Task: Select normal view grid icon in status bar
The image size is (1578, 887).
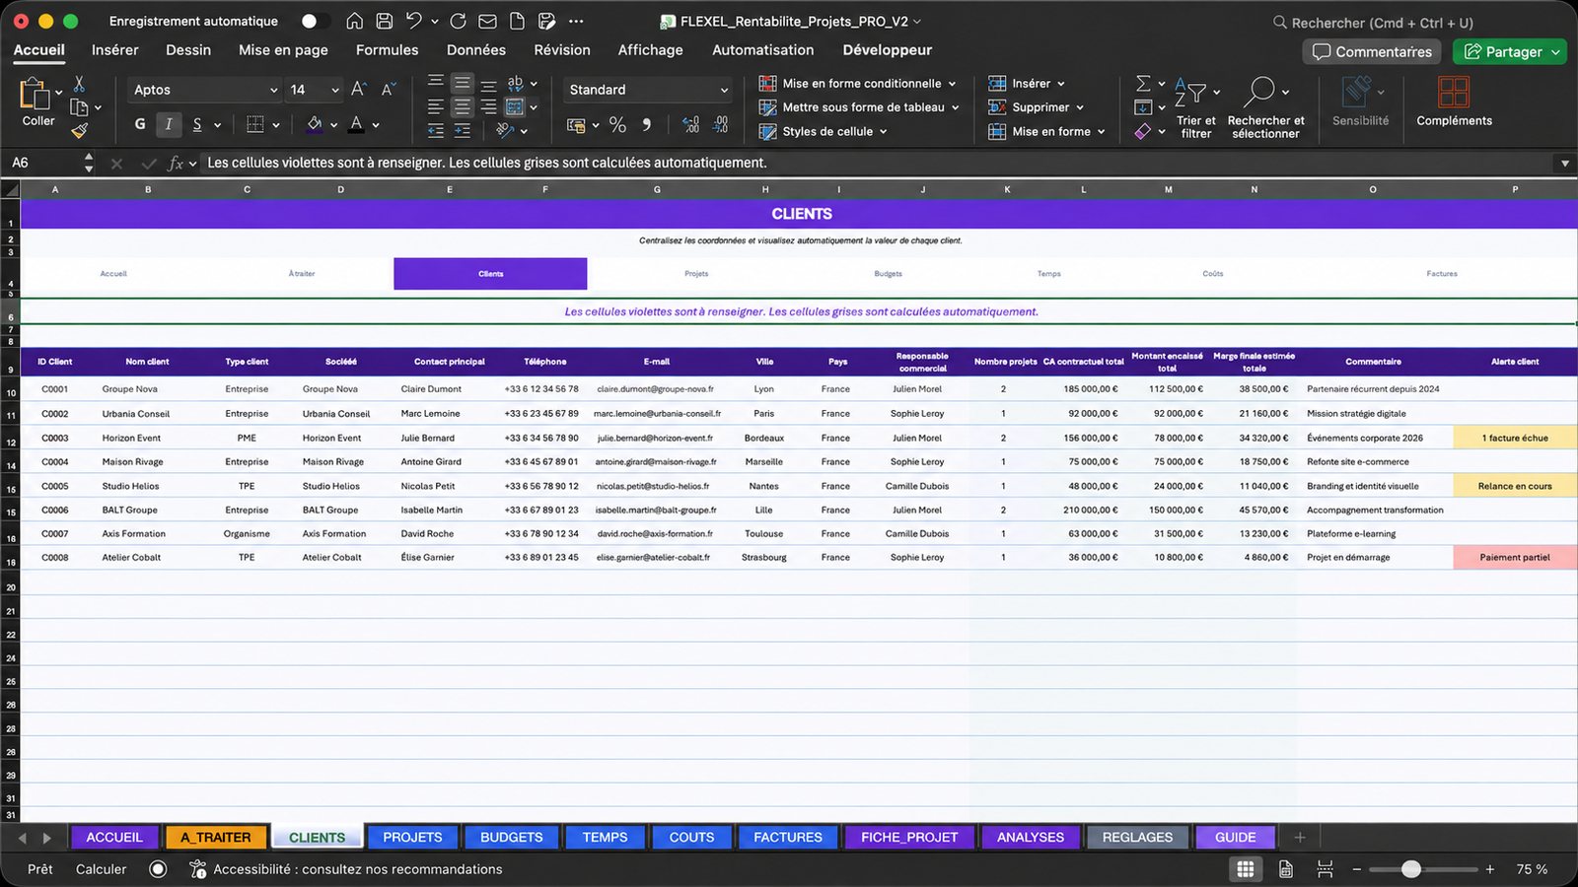Action: 1246,869
